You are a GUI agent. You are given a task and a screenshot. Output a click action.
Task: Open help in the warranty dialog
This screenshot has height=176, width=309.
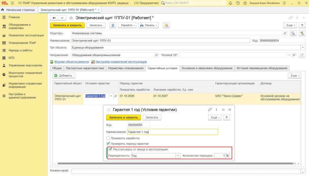click(x=227, y=117)
